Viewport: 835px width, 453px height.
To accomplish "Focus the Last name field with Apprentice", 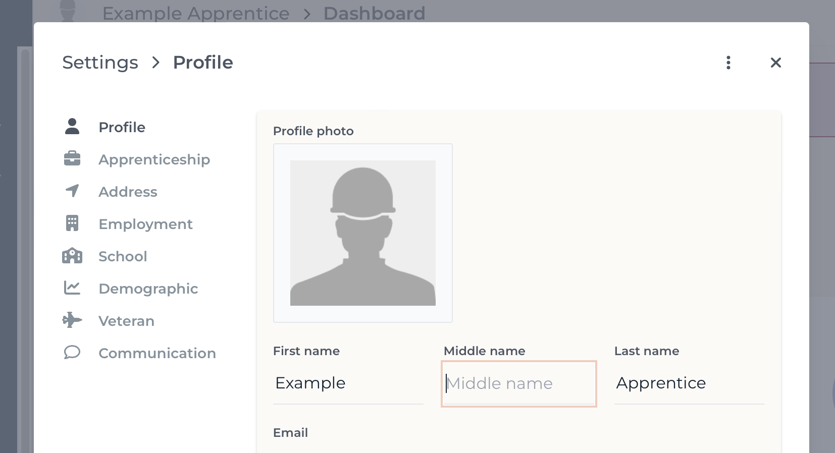I will click(x=690, y=383).
